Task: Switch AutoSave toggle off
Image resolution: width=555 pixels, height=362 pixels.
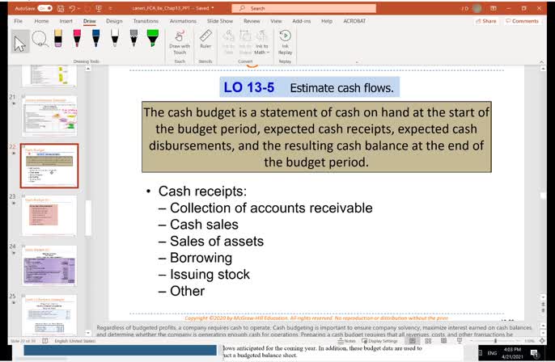Action: tap(45, 8)
